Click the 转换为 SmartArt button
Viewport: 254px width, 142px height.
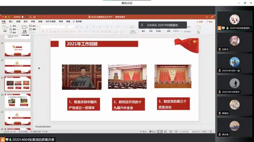tap(133, 29)
